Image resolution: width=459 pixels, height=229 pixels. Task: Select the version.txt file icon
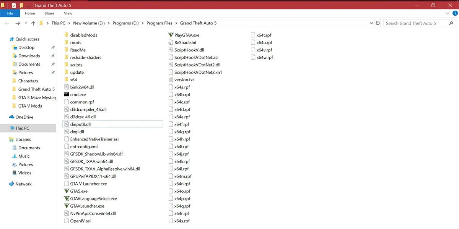click(x=171, y=80)
